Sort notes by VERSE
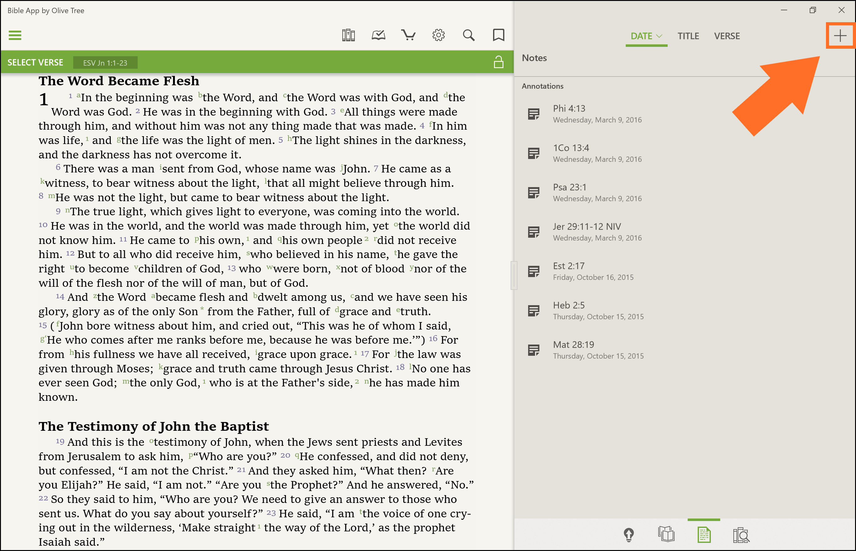The width and height of the screenshot is (856, 551). point(727,36)
